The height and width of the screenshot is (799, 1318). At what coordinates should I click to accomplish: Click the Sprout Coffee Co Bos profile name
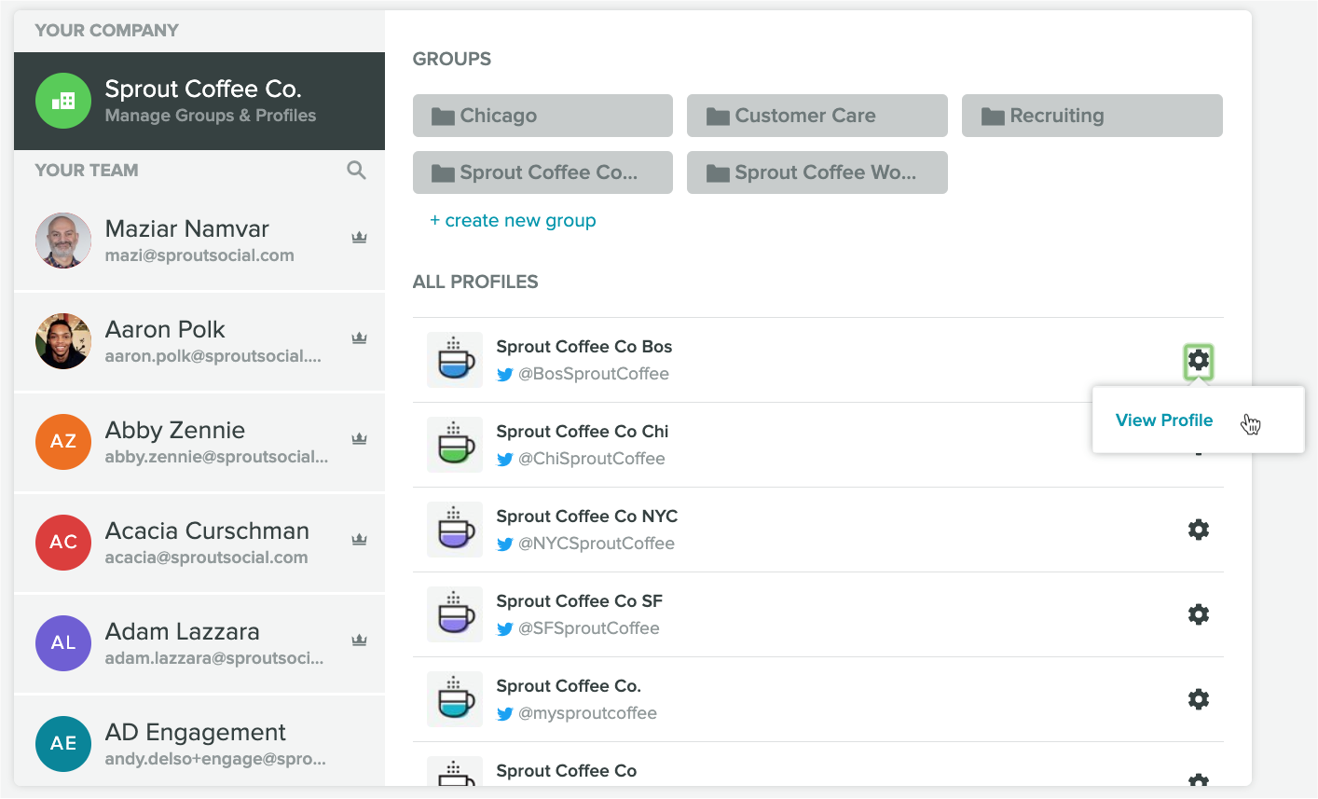tap(584, 347)
